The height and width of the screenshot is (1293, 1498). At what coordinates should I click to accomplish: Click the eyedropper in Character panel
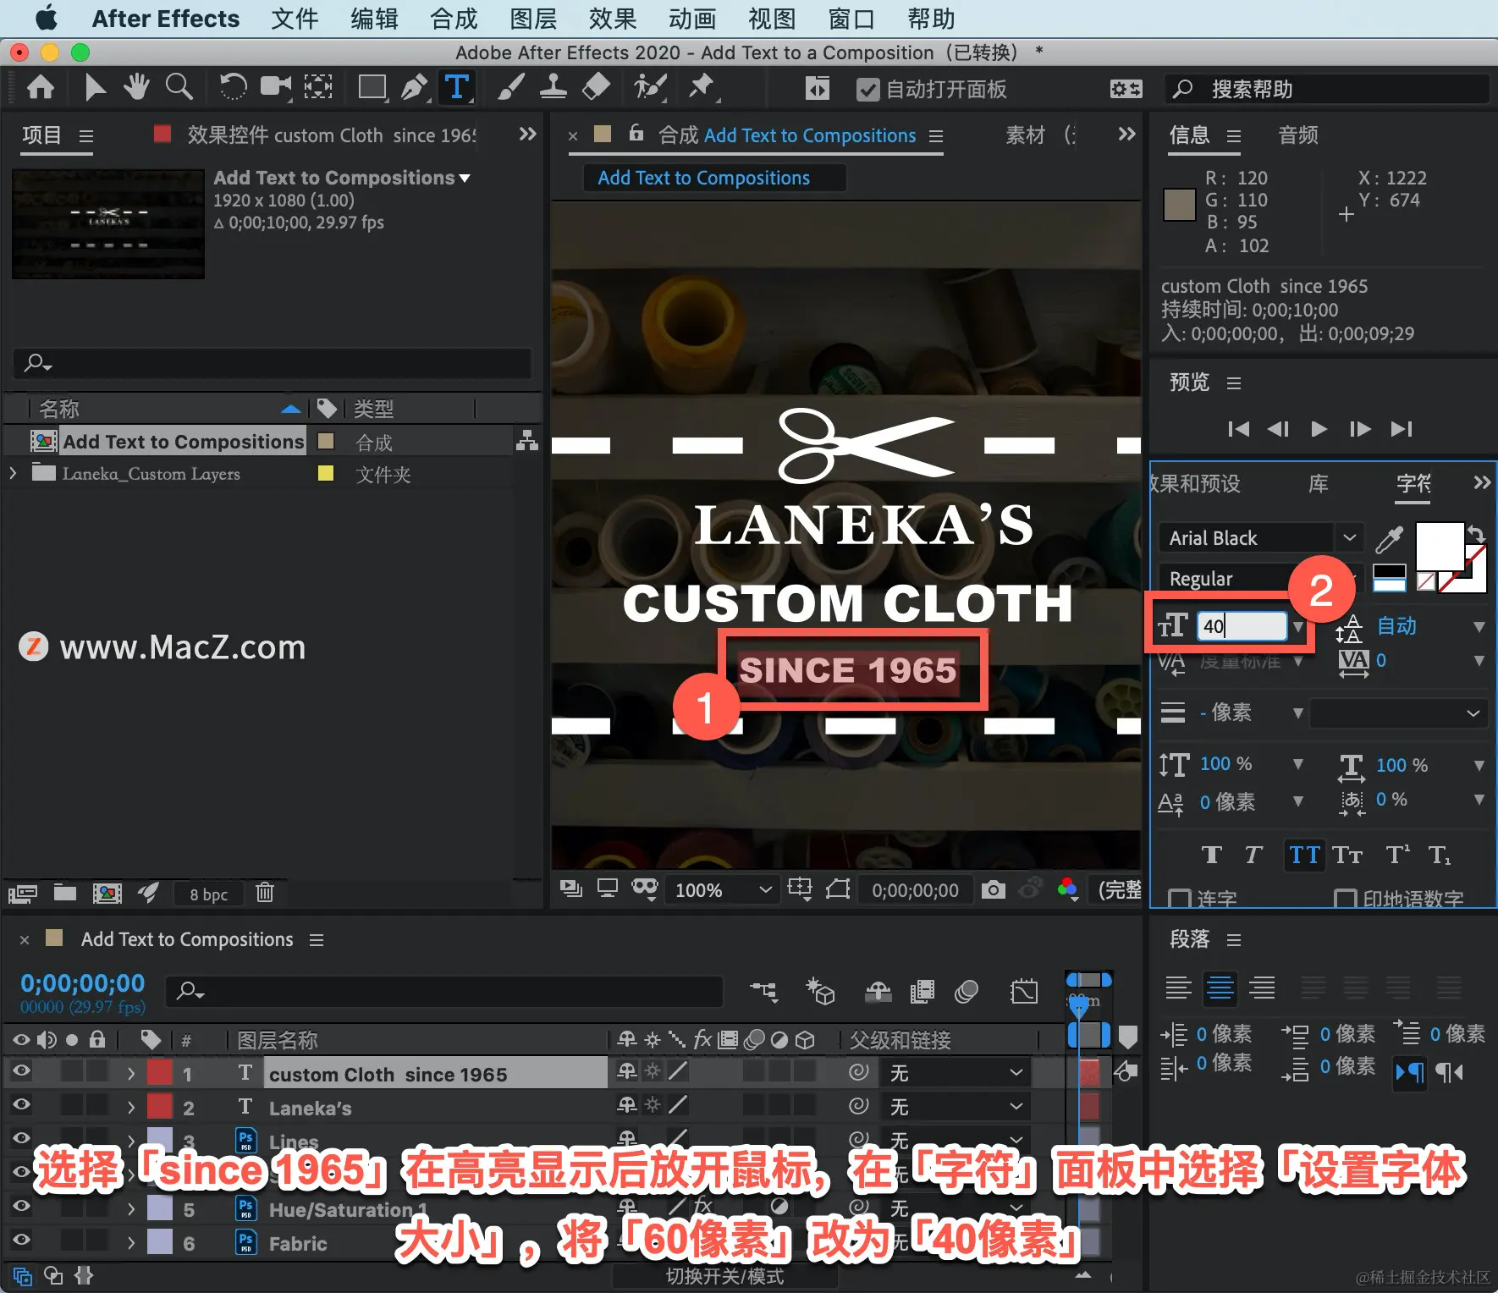pos(1389,539)
